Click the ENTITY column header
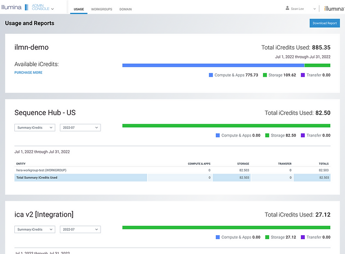The image size is (345, 254). tap(21, 164)
